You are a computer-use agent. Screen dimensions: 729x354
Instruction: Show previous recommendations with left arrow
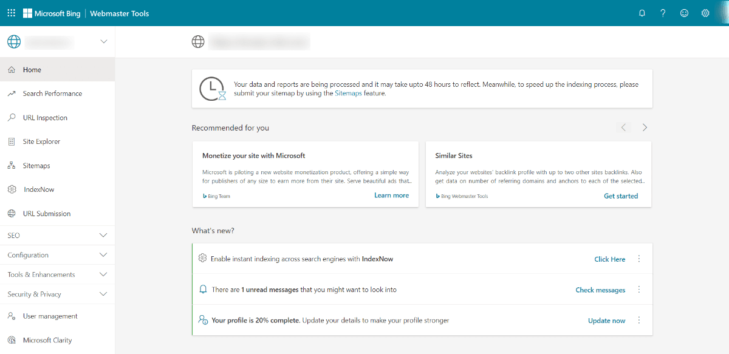pyautogui.click(x=623, y=128)
